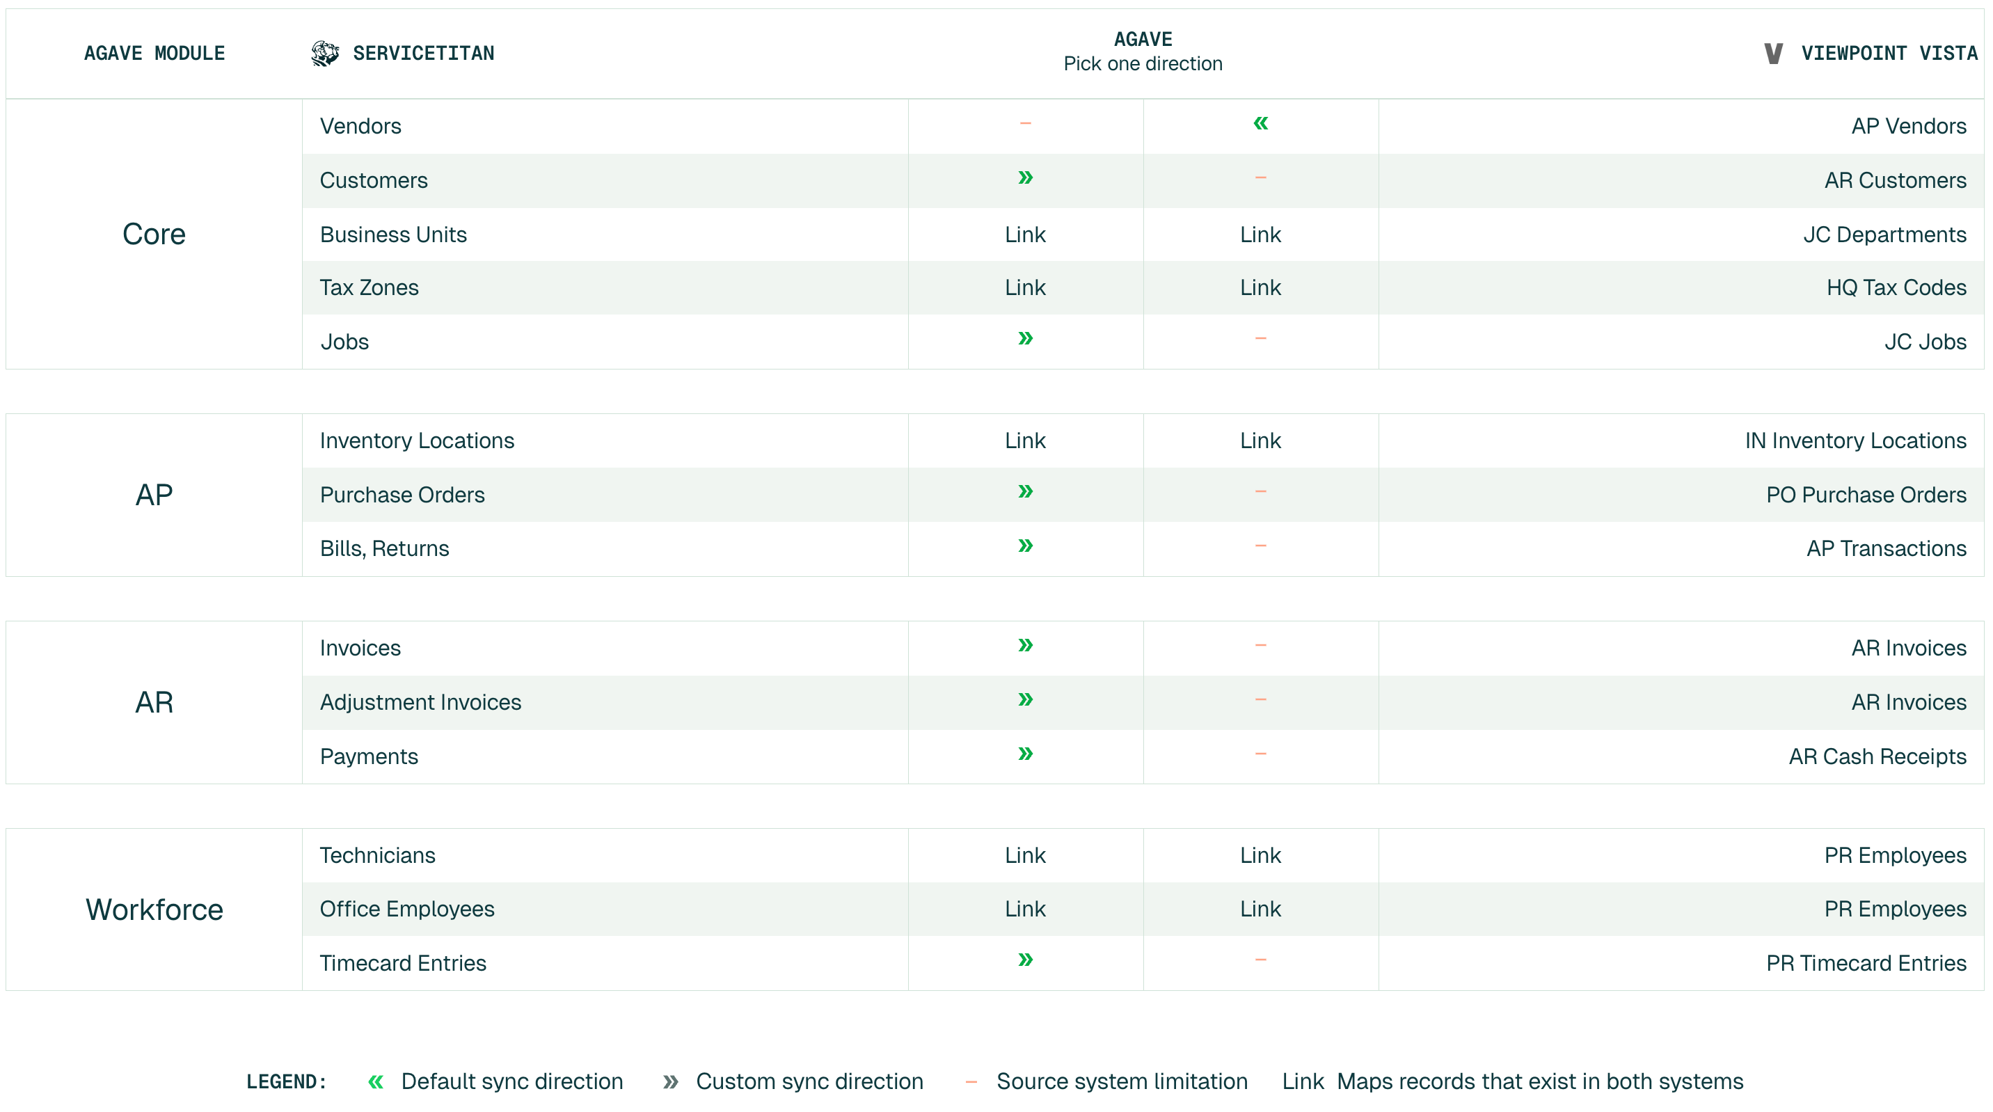Click the Adjustment Invoices row label
Viewport: 1993px width, 1112px height.
(421, 703)
